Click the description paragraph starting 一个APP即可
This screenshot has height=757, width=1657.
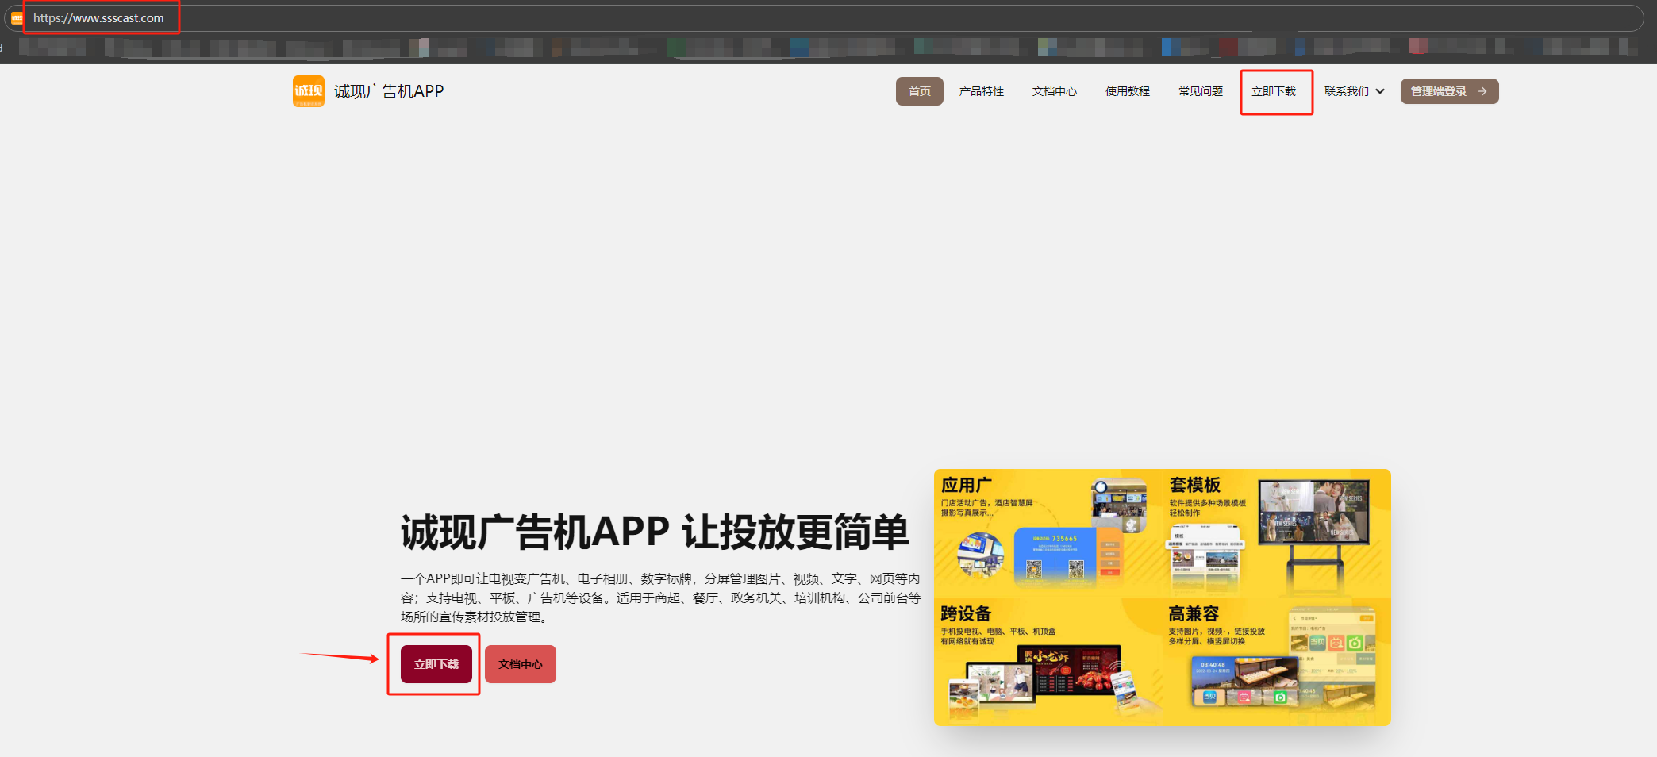pyautogui.click(x=661, y=598)
